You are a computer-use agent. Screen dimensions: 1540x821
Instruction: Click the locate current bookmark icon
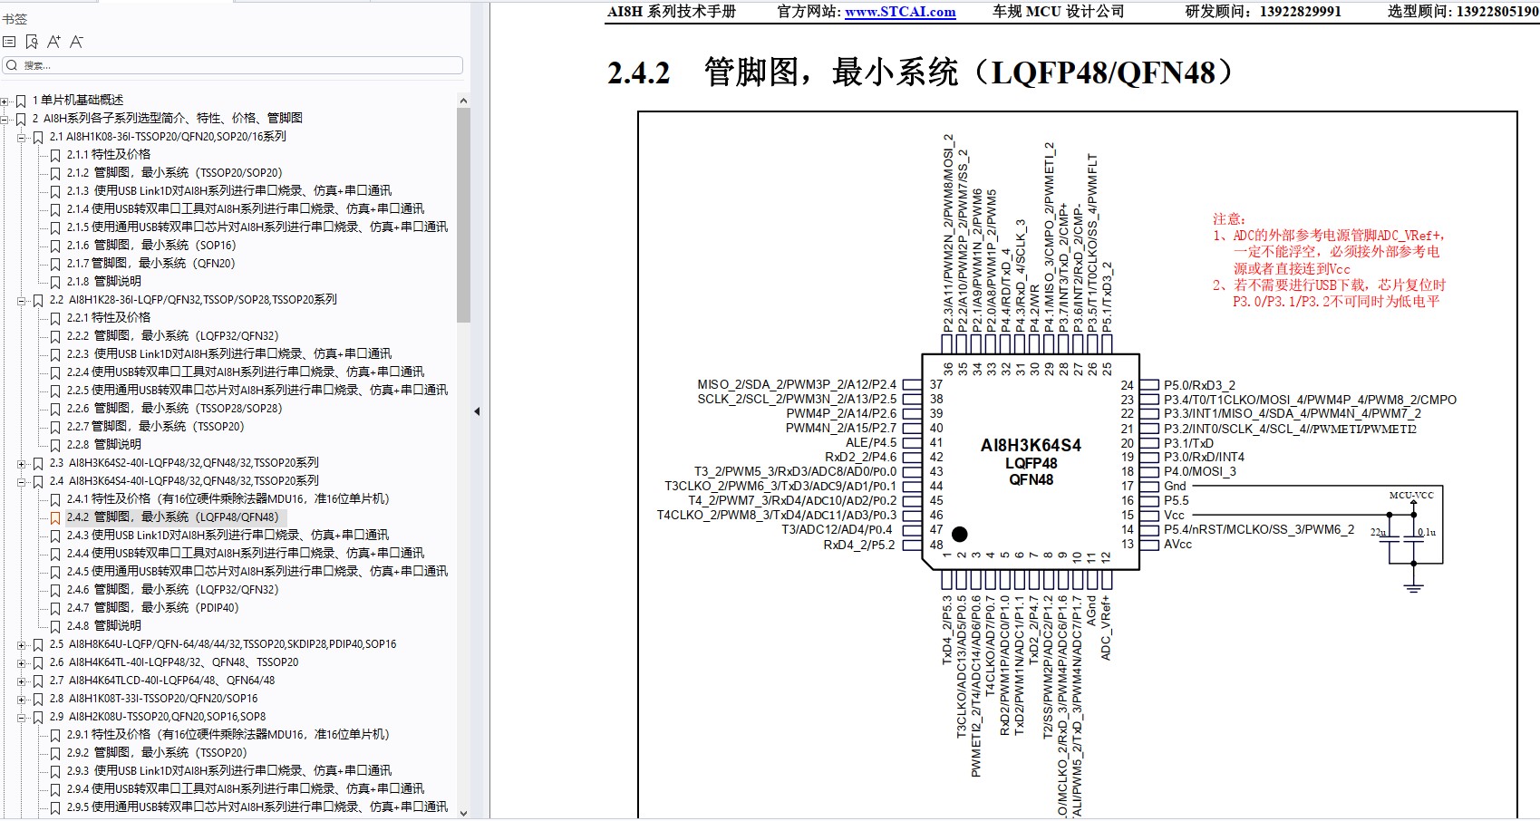[x=32, y=42]
